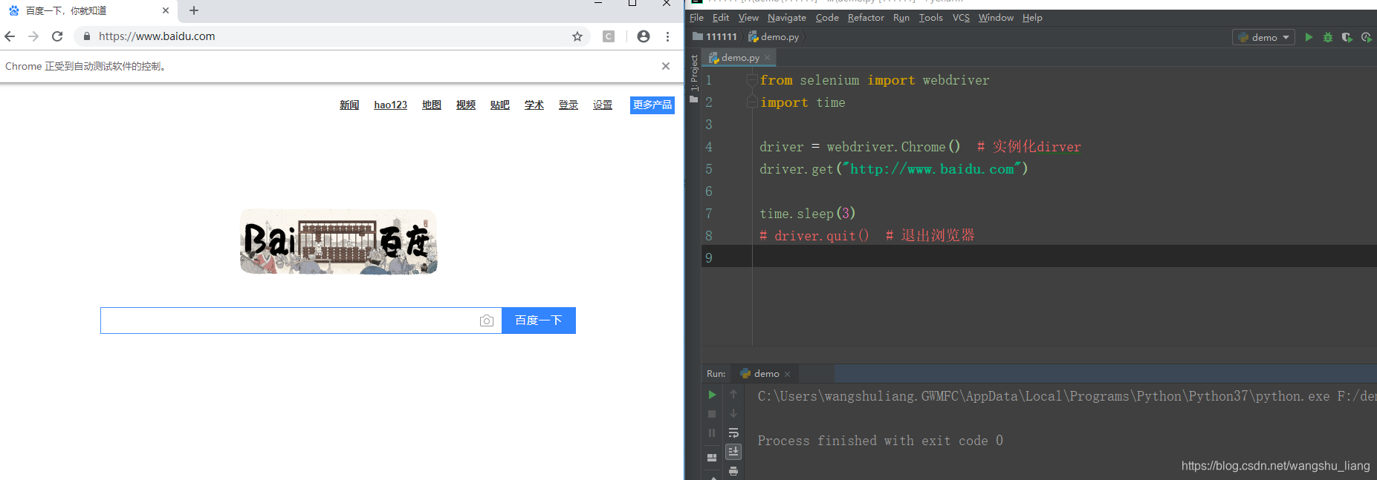Click the demo.py breadcrumb in navigation bar
The height and width of the screenshot is (480, 1377).
click(774, 37)
